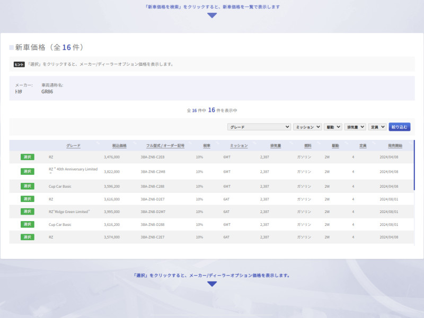Click grade name RZ 40th Anniversary Limited
Viewport: 424px width, 318px height.
[73, 171]
